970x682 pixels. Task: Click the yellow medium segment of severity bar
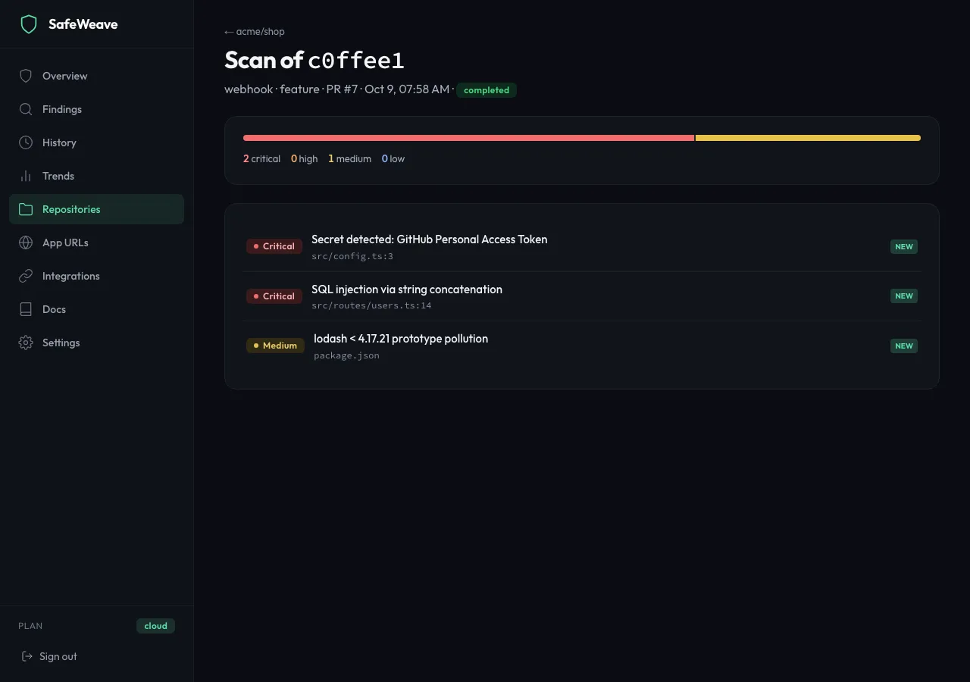pos(808,138)
